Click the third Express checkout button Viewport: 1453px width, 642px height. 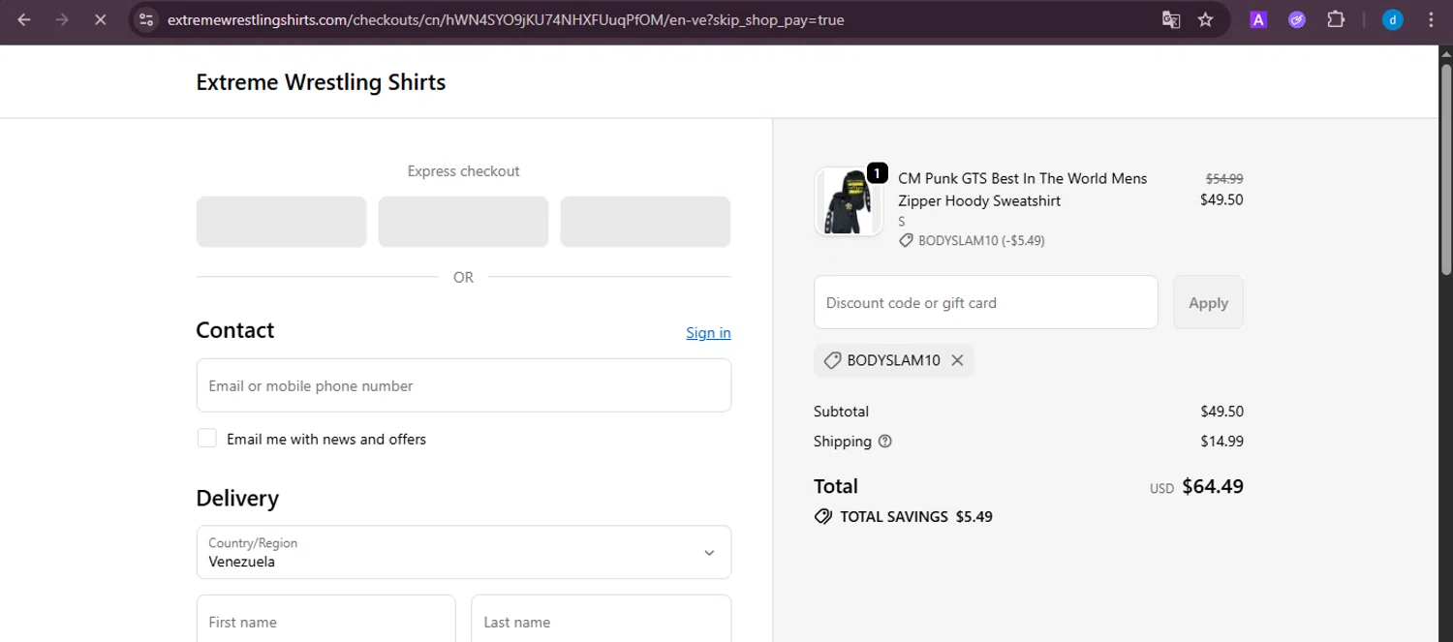(645, 222)
